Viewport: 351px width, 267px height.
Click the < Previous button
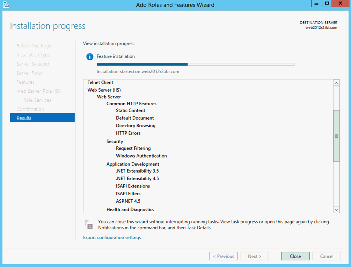click(224, 256)
